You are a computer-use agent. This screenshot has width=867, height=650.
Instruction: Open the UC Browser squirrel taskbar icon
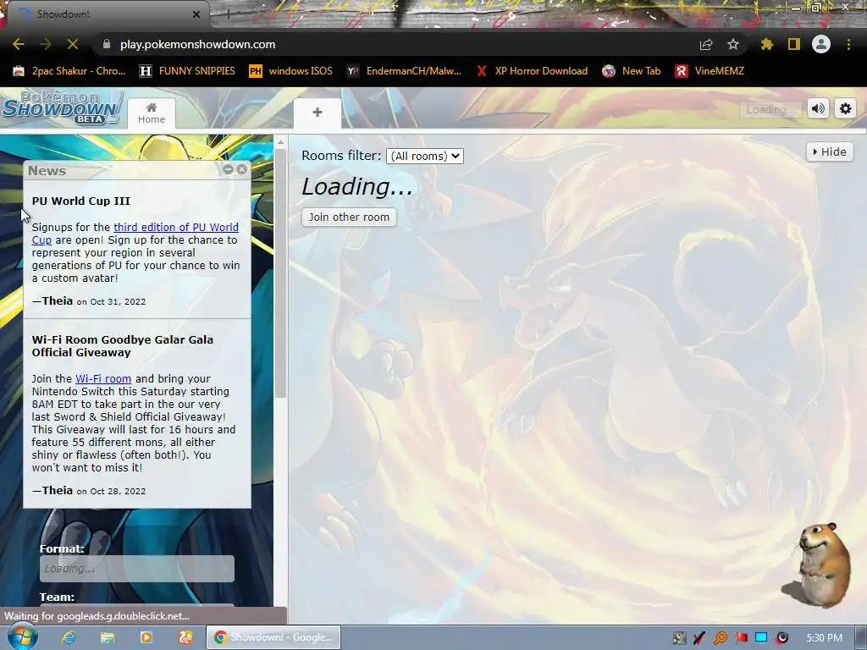point(185,637)
